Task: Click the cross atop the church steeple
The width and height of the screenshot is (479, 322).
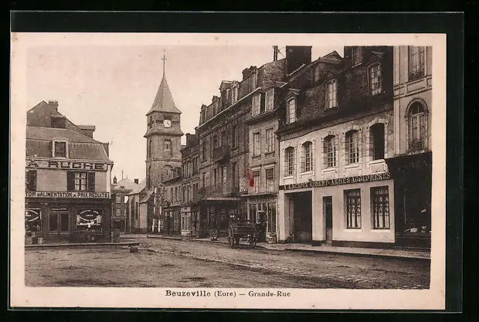Action: [x=164, y=57]
